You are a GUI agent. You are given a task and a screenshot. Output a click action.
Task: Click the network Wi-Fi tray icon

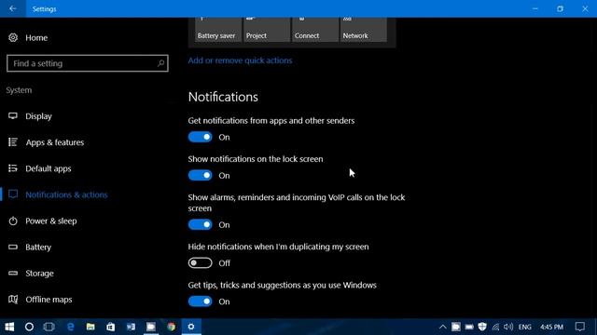pyautogui.click(x=495, y=327)
